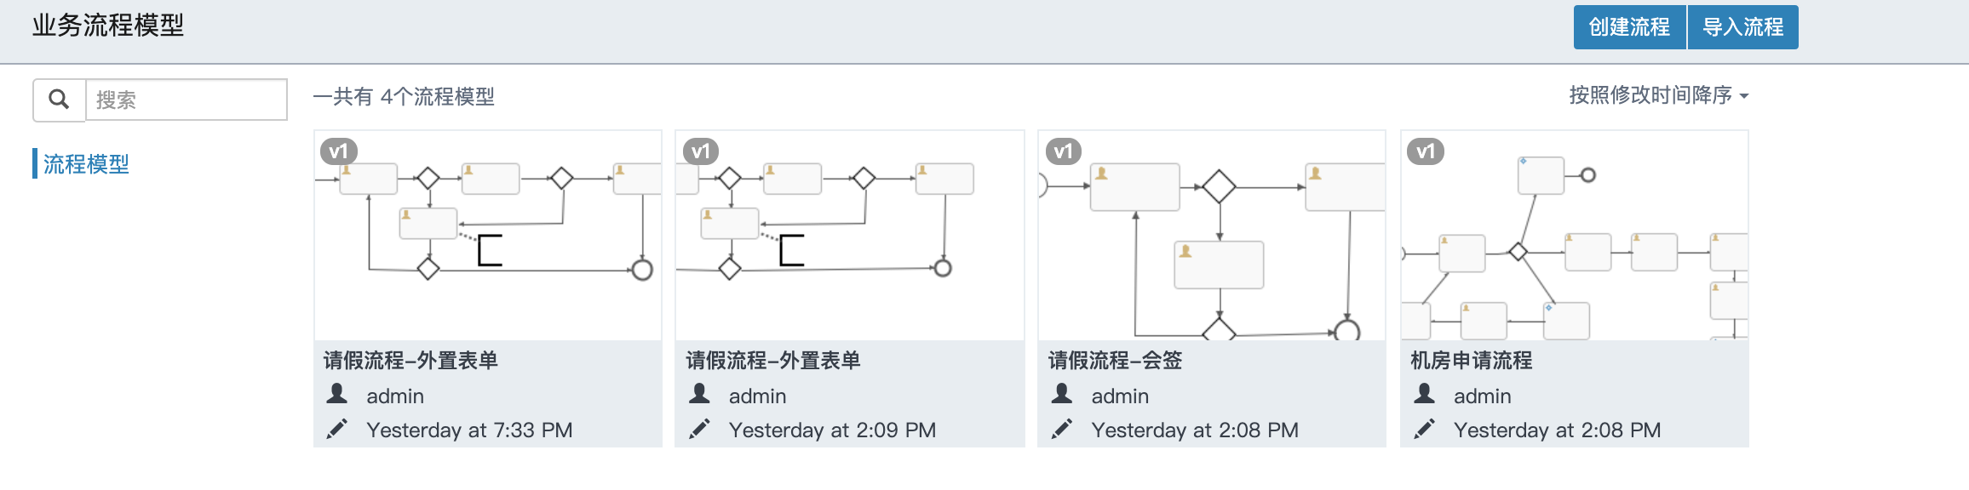Click the first 请假流程-外置表单 title link
This screenshot has height=490, width=1969.
(411, 360)
